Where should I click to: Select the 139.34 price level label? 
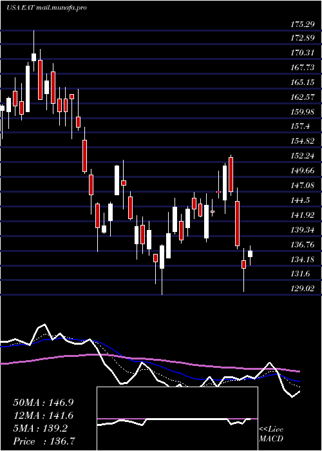tap(302, 230)
